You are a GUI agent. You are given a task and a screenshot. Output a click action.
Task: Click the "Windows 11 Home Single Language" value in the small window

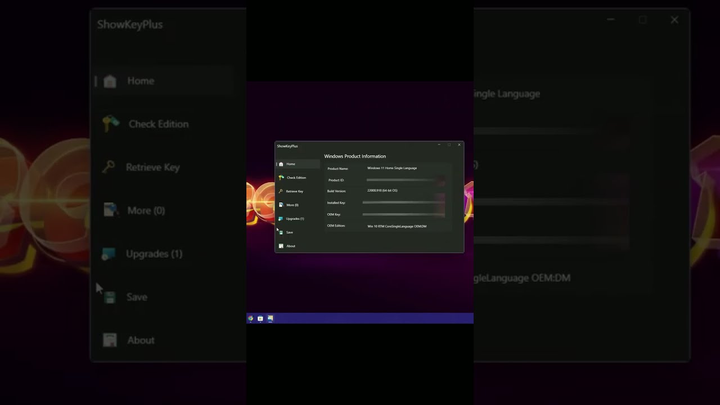tap(392, 168)
